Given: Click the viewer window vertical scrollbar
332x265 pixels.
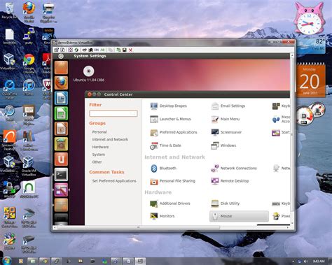Looking at the screenshot, I should (x=292, y=140).
